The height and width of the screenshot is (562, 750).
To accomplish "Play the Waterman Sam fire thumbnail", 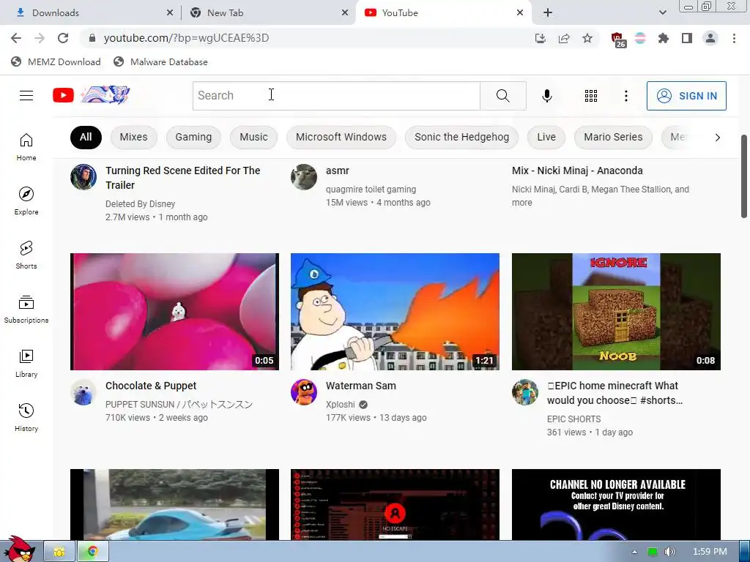I will pos(395,312).
